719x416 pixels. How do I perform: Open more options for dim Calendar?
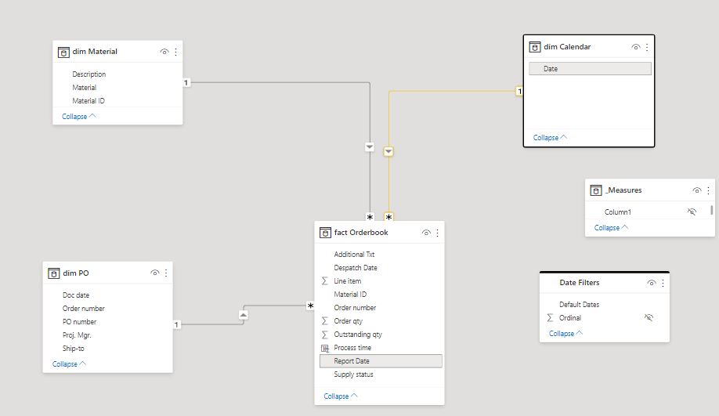tap(646, 47)
